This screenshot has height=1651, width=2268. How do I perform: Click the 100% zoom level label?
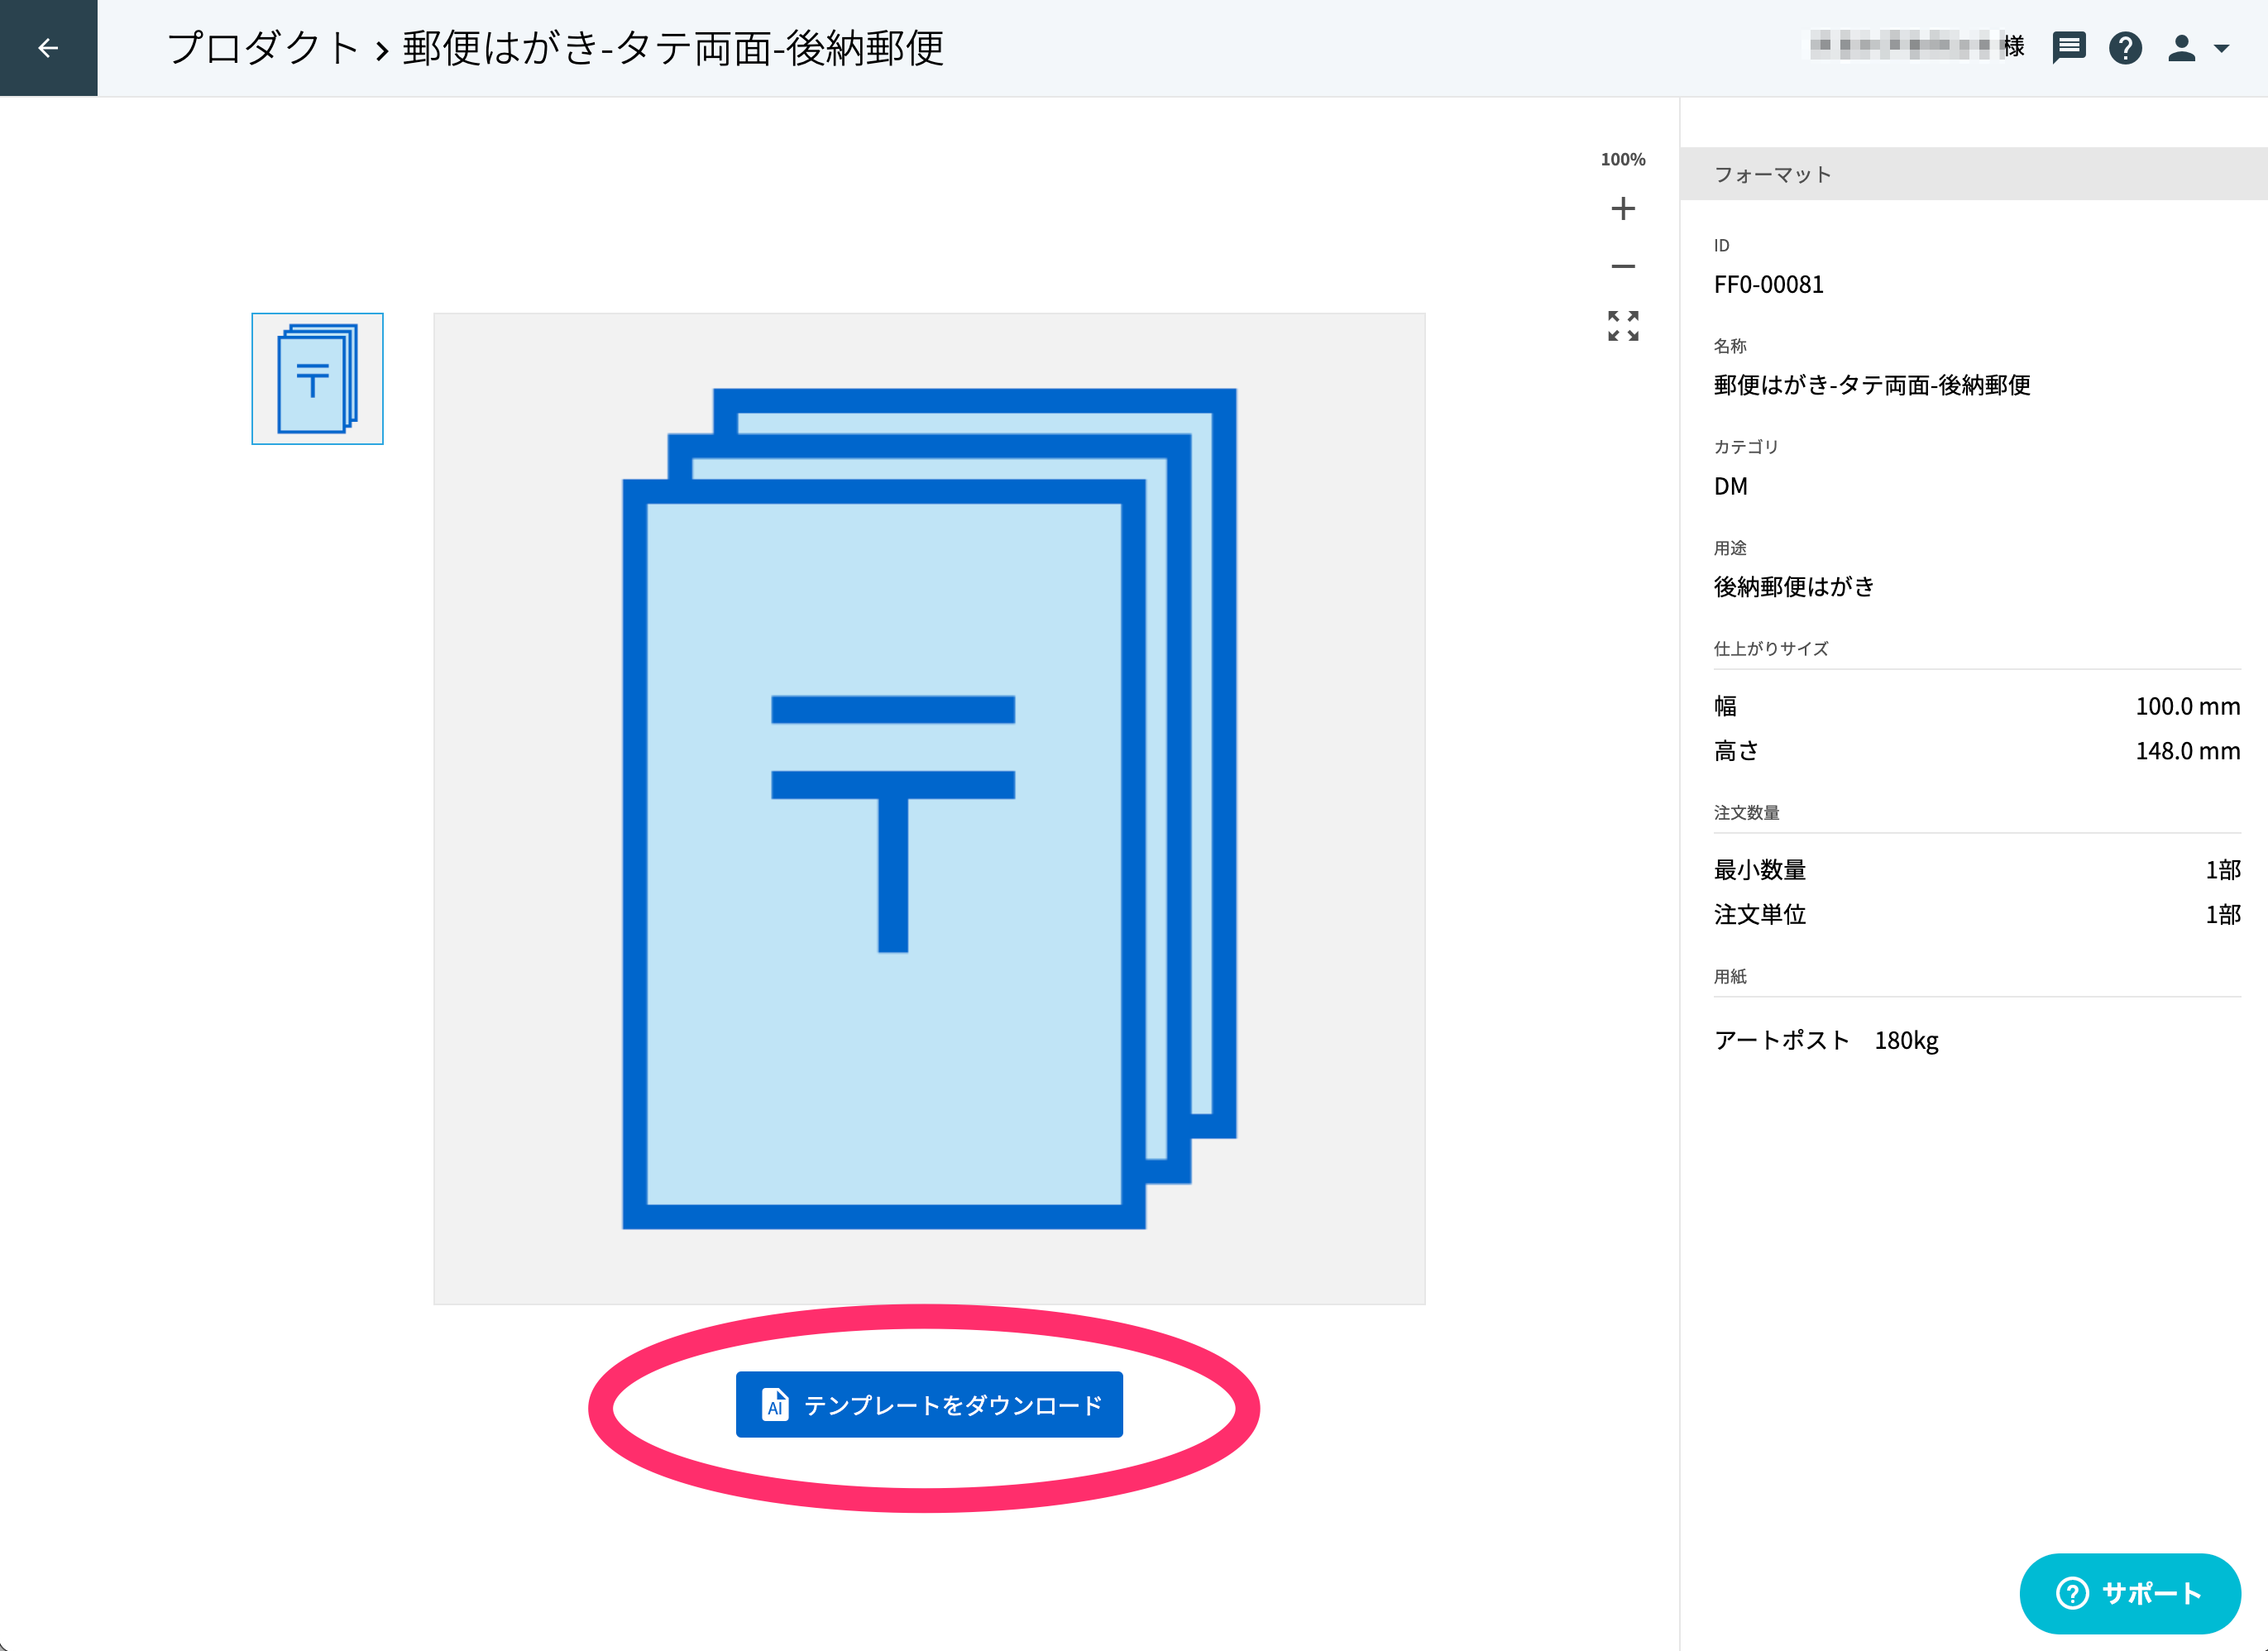(1623, 159)
